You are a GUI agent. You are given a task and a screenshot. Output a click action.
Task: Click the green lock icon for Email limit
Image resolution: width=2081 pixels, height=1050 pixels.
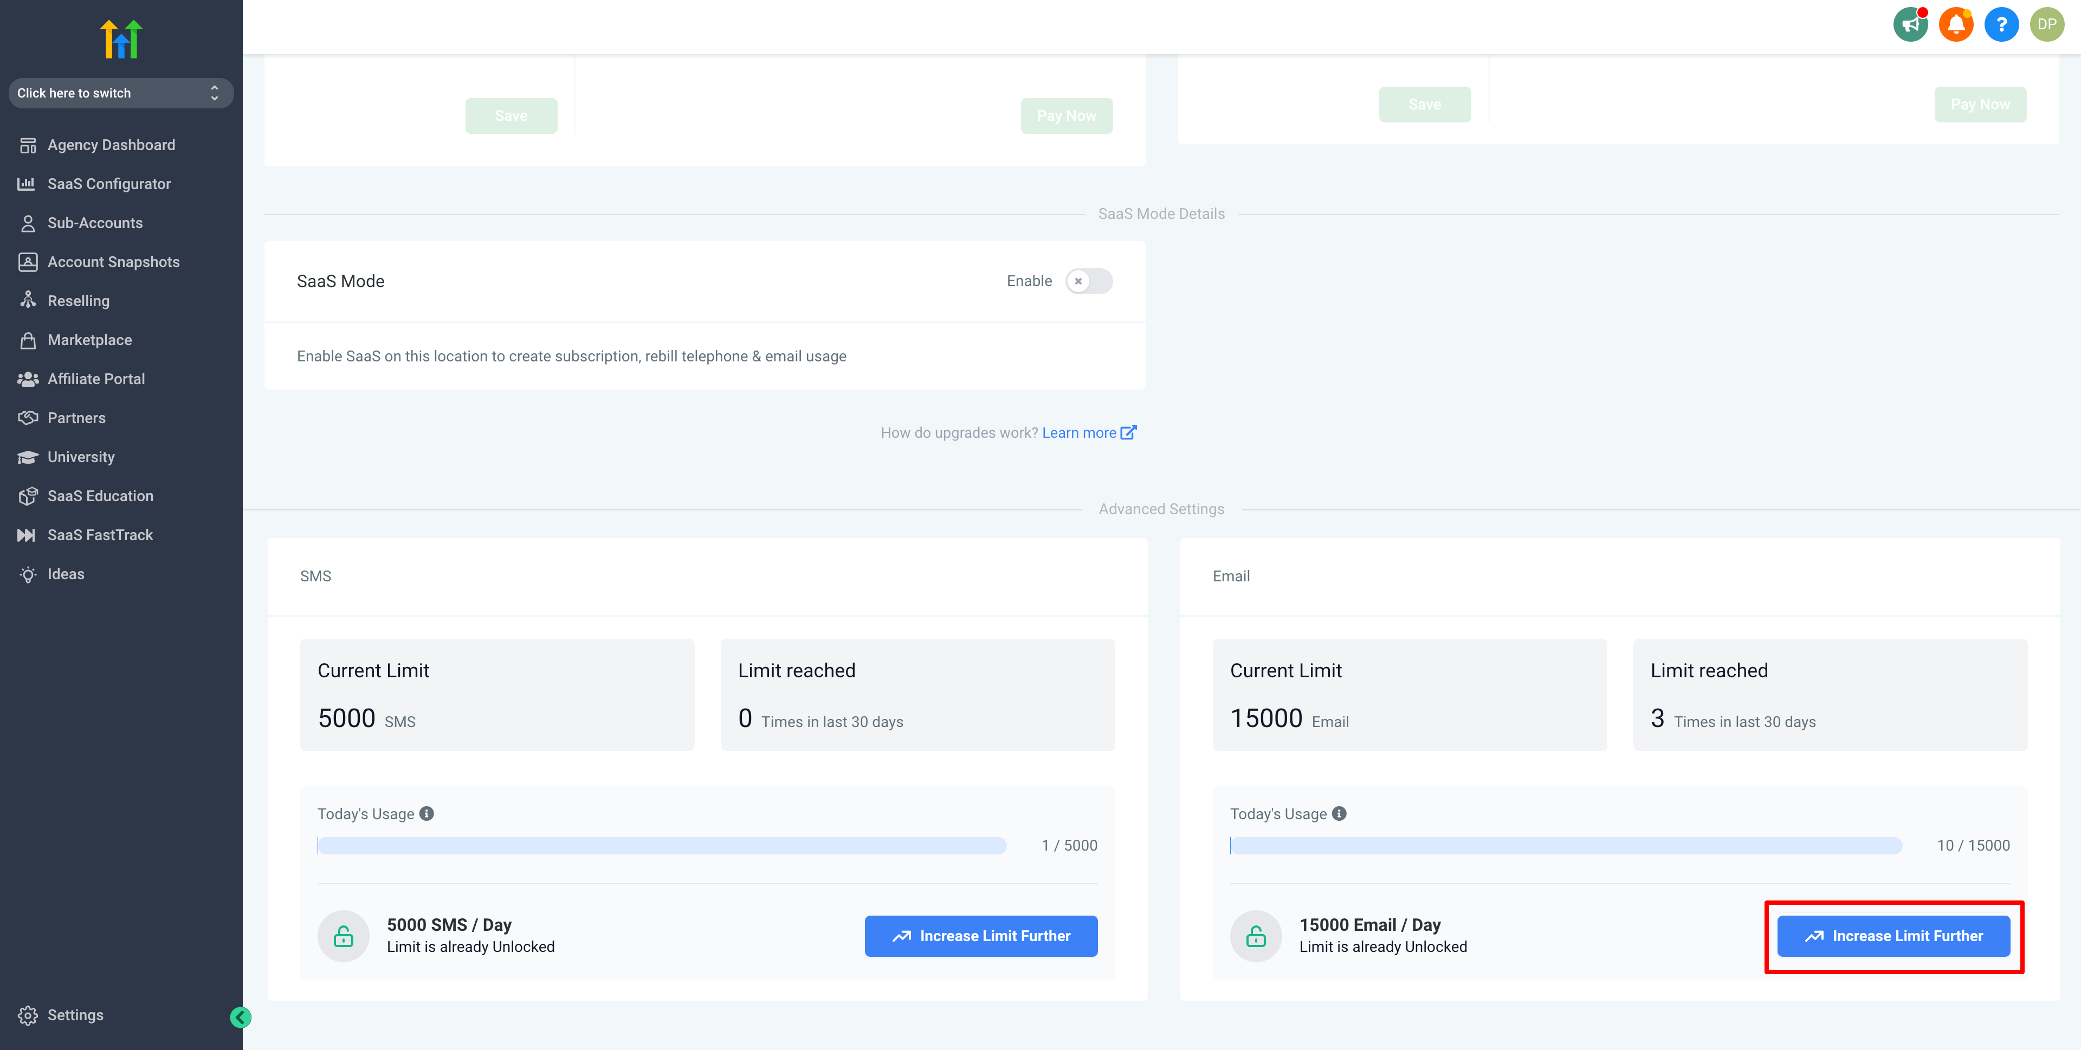tap(1256, 936)
